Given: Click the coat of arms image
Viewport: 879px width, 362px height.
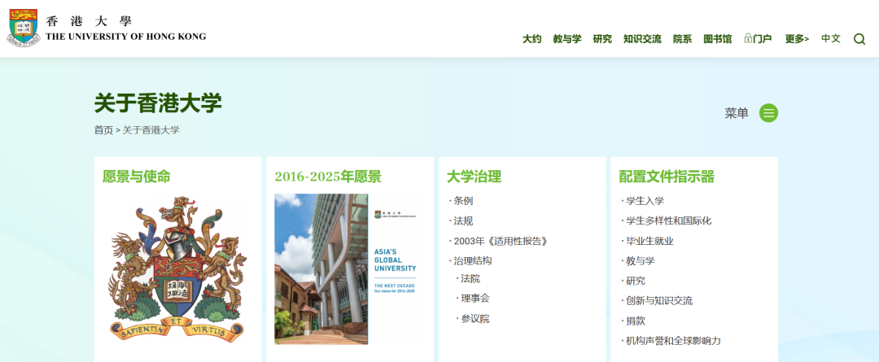Looking at the screenshot, I should click(177, 268).
